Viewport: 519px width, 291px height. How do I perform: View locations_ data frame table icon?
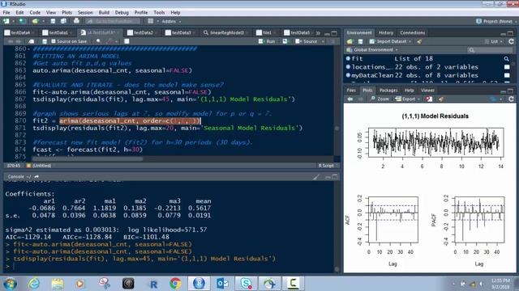pyautogui.click(x=507, y=67)
